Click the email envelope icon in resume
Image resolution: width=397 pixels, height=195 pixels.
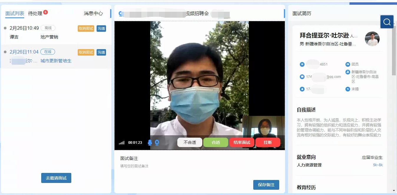pyautogui.click(x=302, y=77)
